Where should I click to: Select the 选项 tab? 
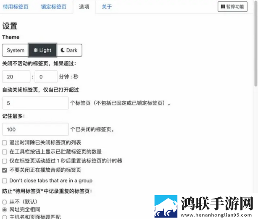pyautogui.click(x=84, y=7)
